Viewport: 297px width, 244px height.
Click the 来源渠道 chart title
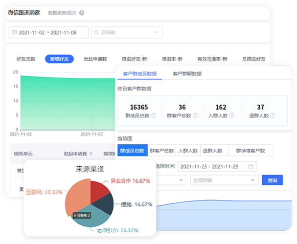point(90,169)
